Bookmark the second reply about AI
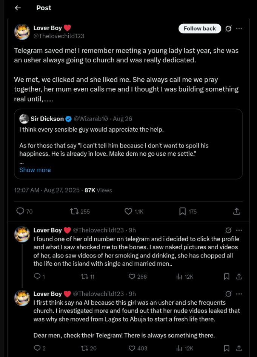Screen dimensions: 257x357 pos(226,348)
